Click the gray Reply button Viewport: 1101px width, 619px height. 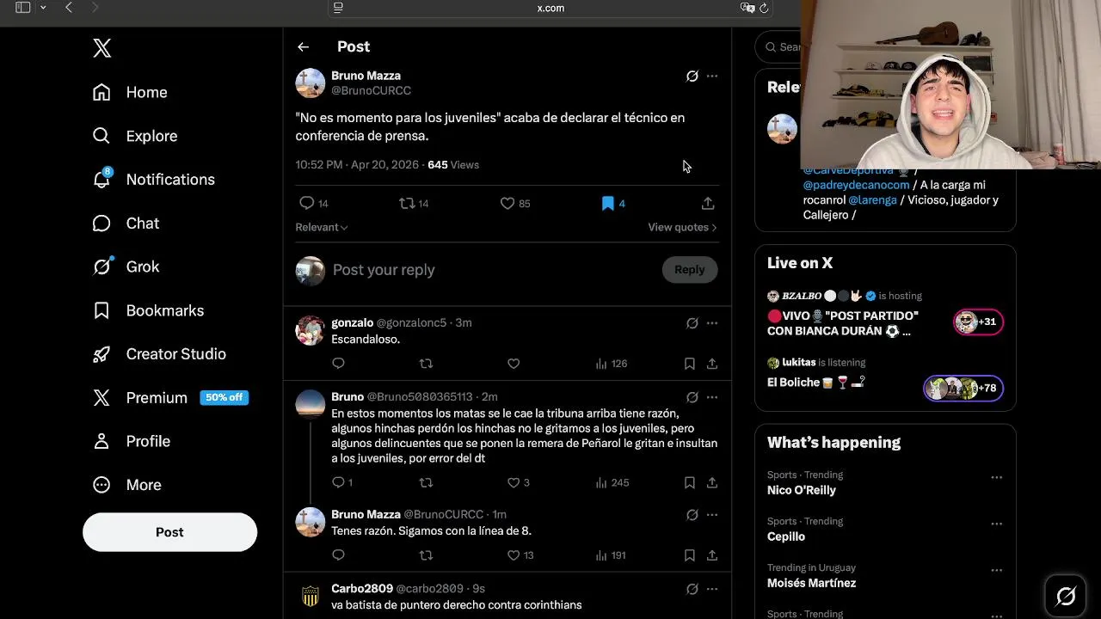pos(690,270)
